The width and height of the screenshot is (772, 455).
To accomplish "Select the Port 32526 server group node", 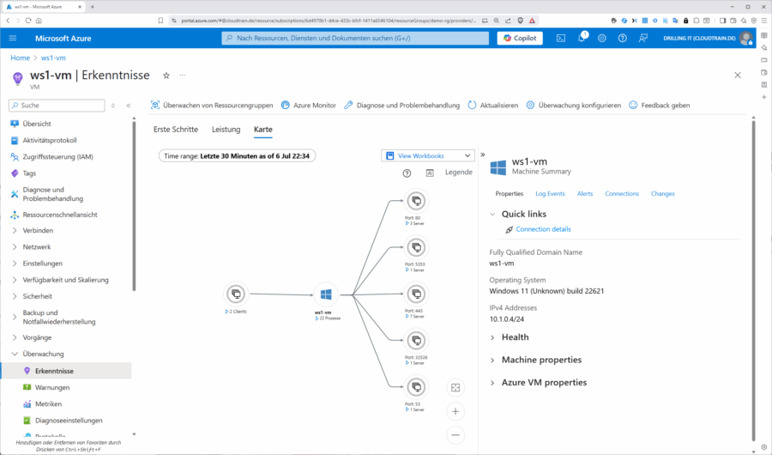I will click(417, 340).
